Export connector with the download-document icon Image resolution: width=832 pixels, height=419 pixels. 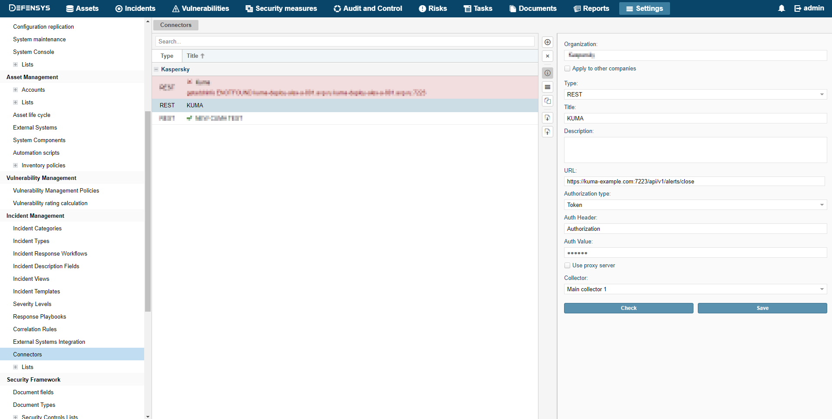coord(547,118)
